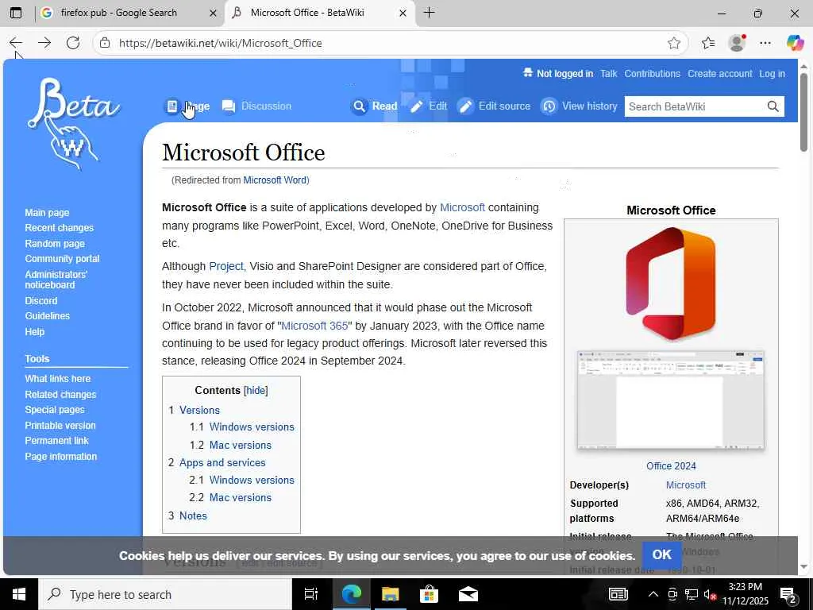The height and width of the screenshot is (610, 813).
Task: Open the Discord sidebar link
Action: 41,301
